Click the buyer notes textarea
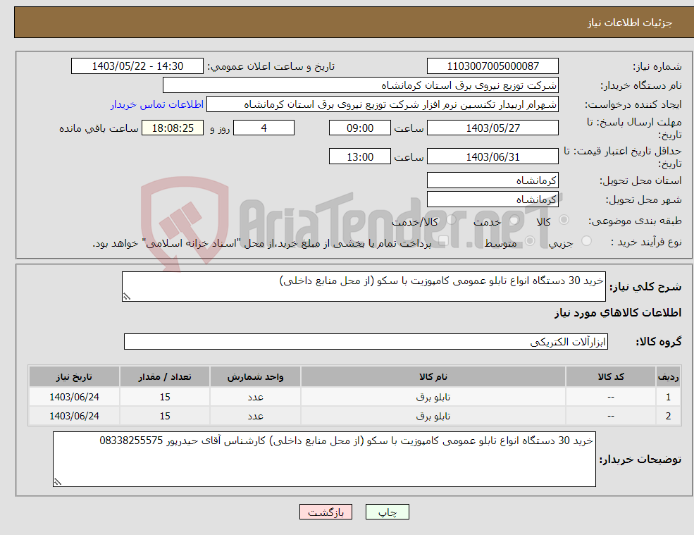 324,460
